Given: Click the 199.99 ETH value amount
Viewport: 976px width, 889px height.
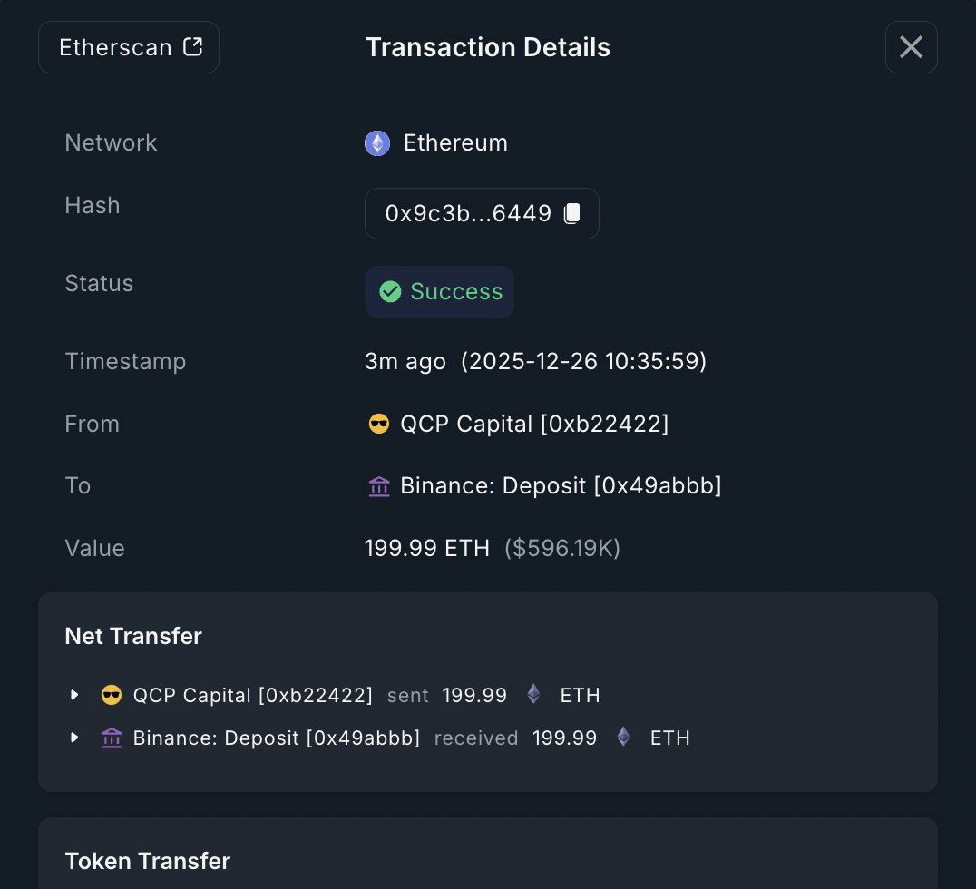Looking at the screenshot, I should coord(427,547).
